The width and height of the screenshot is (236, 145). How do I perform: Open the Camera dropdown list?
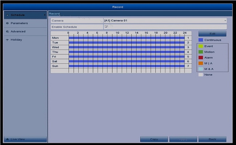tap(165, 21)
